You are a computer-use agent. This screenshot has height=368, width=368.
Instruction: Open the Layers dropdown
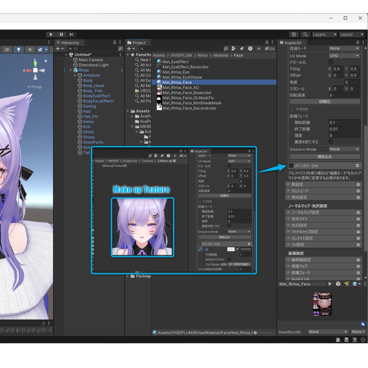click(325, 34)
